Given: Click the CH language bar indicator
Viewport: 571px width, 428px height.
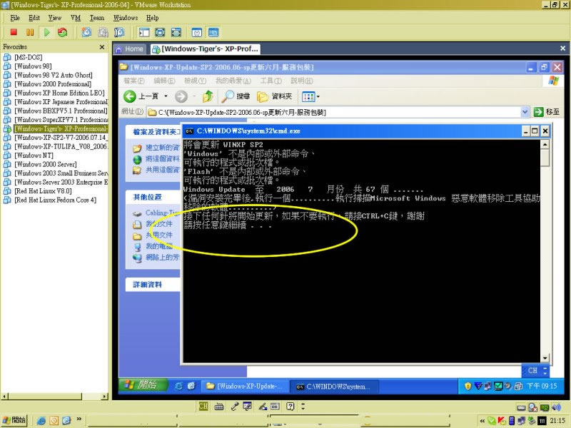Looking at the screenshot, I should click(x=532, y=370).
